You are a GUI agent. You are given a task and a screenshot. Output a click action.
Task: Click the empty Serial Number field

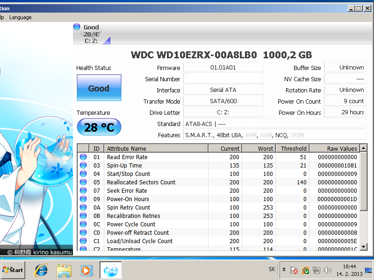point(223,78)
